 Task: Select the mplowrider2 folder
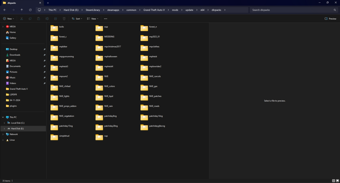[x=151, y=68]
